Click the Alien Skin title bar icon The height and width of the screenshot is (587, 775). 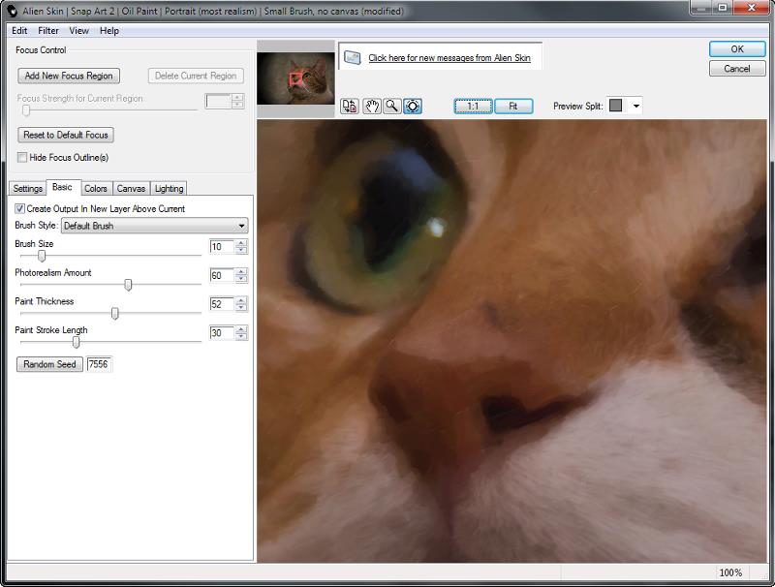point(12,11)
